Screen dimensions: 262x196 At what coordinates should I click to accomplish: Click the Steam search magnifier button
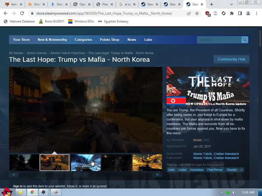click(x=245, y=40)
